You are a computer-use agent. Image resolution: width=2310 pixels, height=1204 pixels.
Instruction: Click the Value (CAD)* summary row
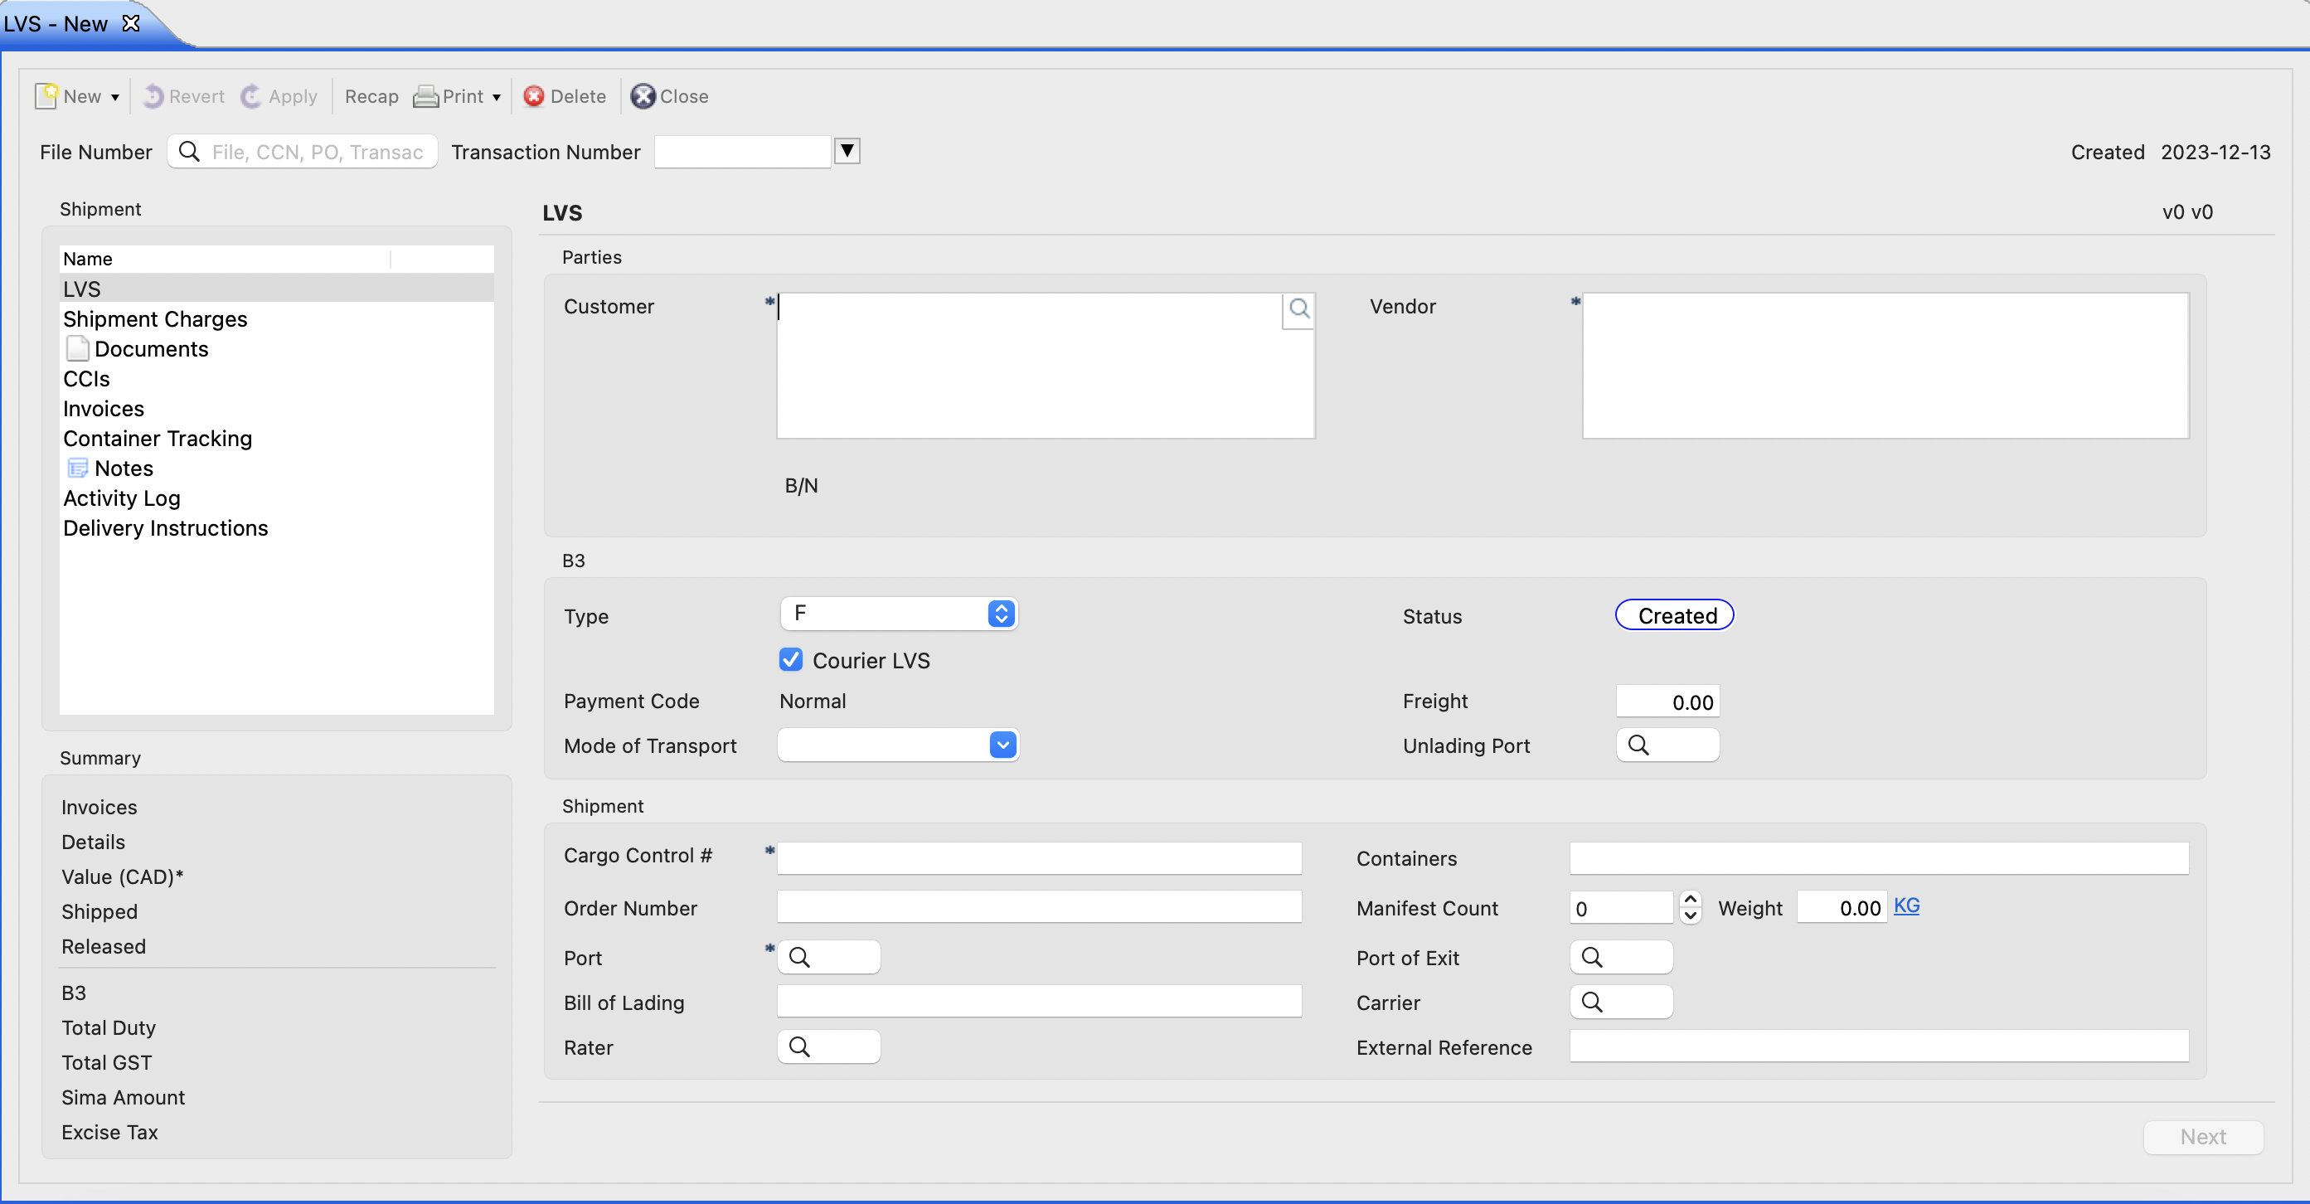123,876
